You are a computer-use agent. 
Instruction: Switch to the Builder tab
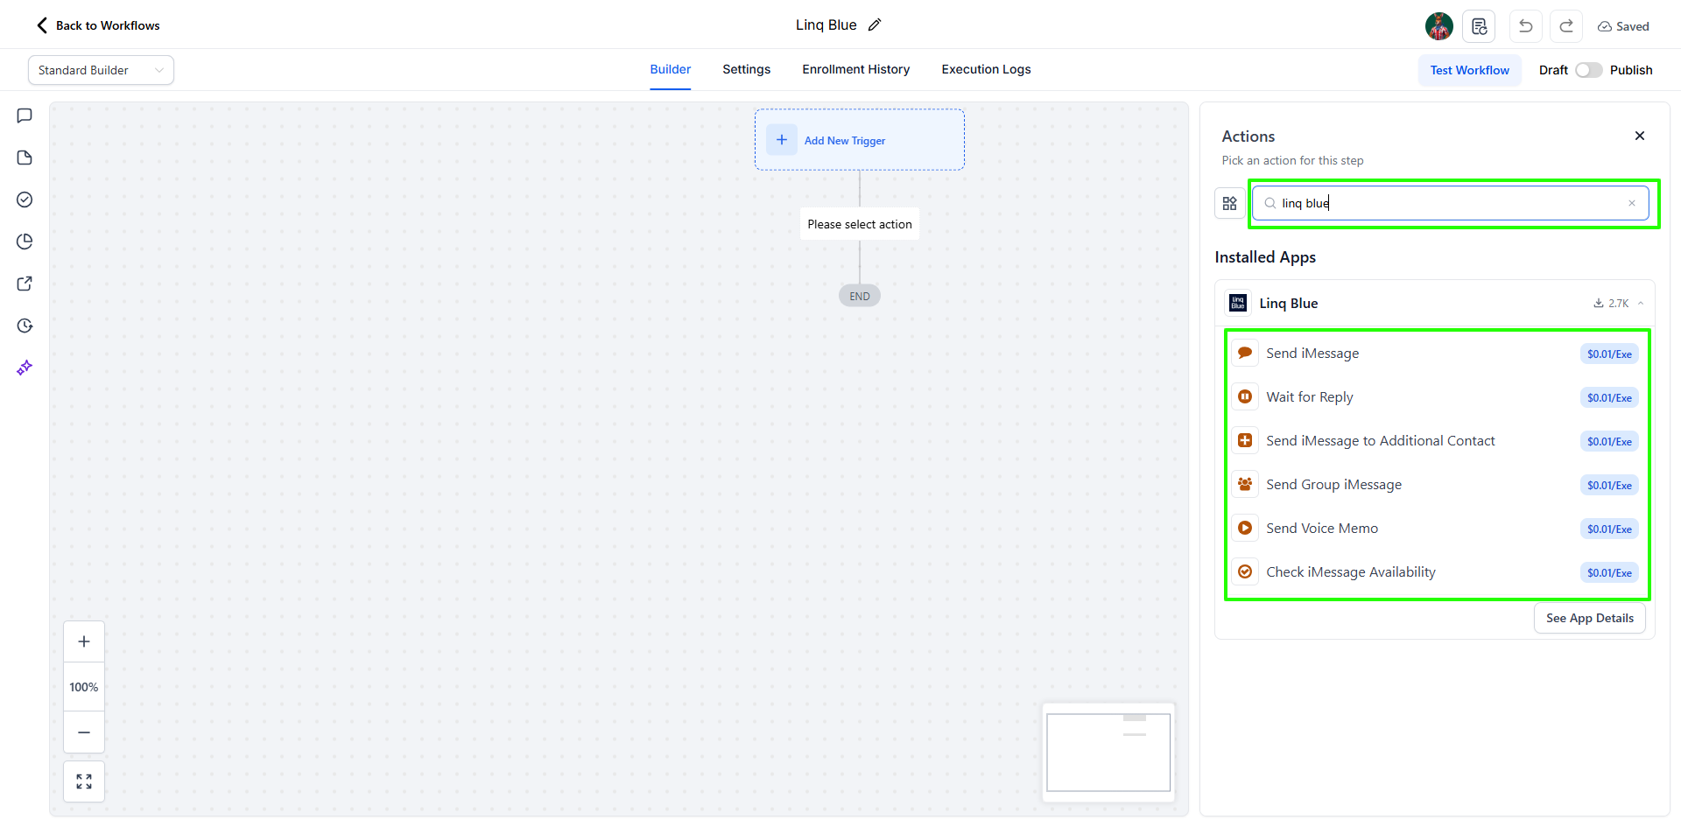coord(671,69)
